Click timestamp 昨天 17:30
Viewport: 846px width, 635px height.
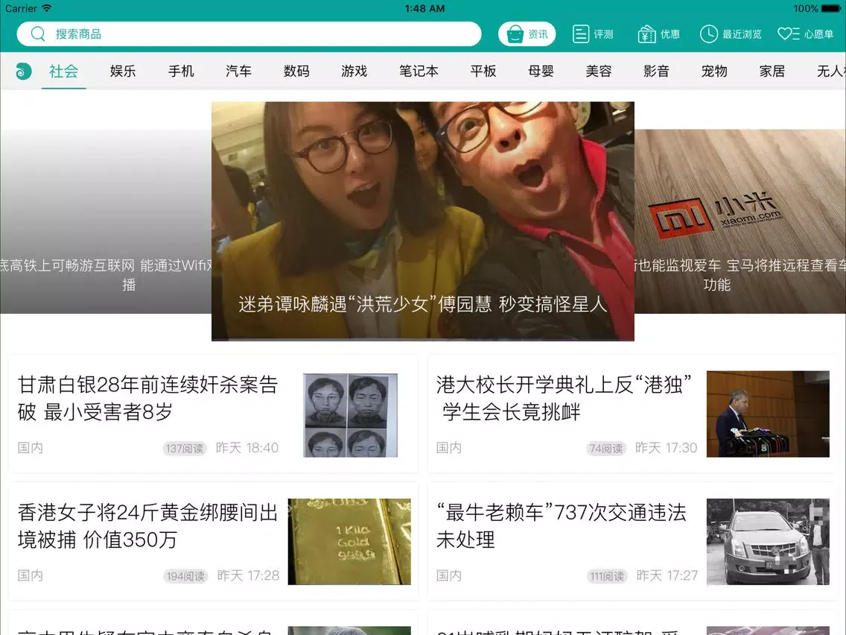click(x=666, y=448)
